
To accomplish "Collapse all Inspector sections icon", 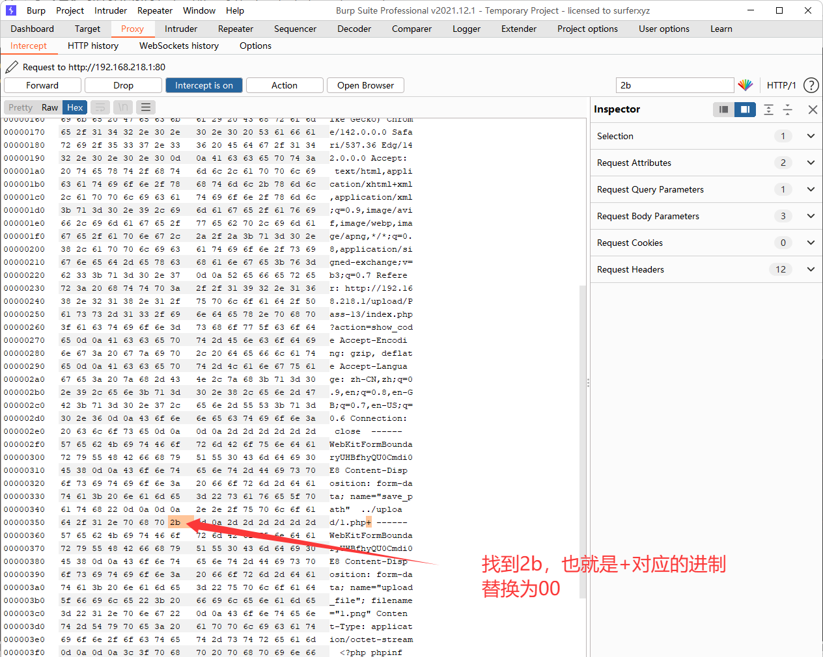I will click(788, 109).
